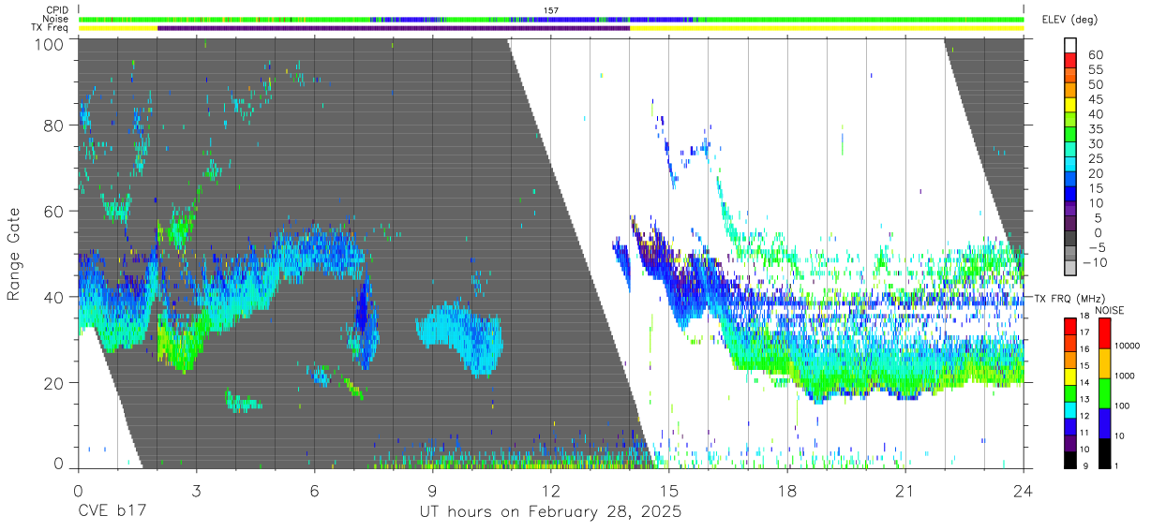
Task: Click the 3 tick on UT hours axis
Action: 196,491
